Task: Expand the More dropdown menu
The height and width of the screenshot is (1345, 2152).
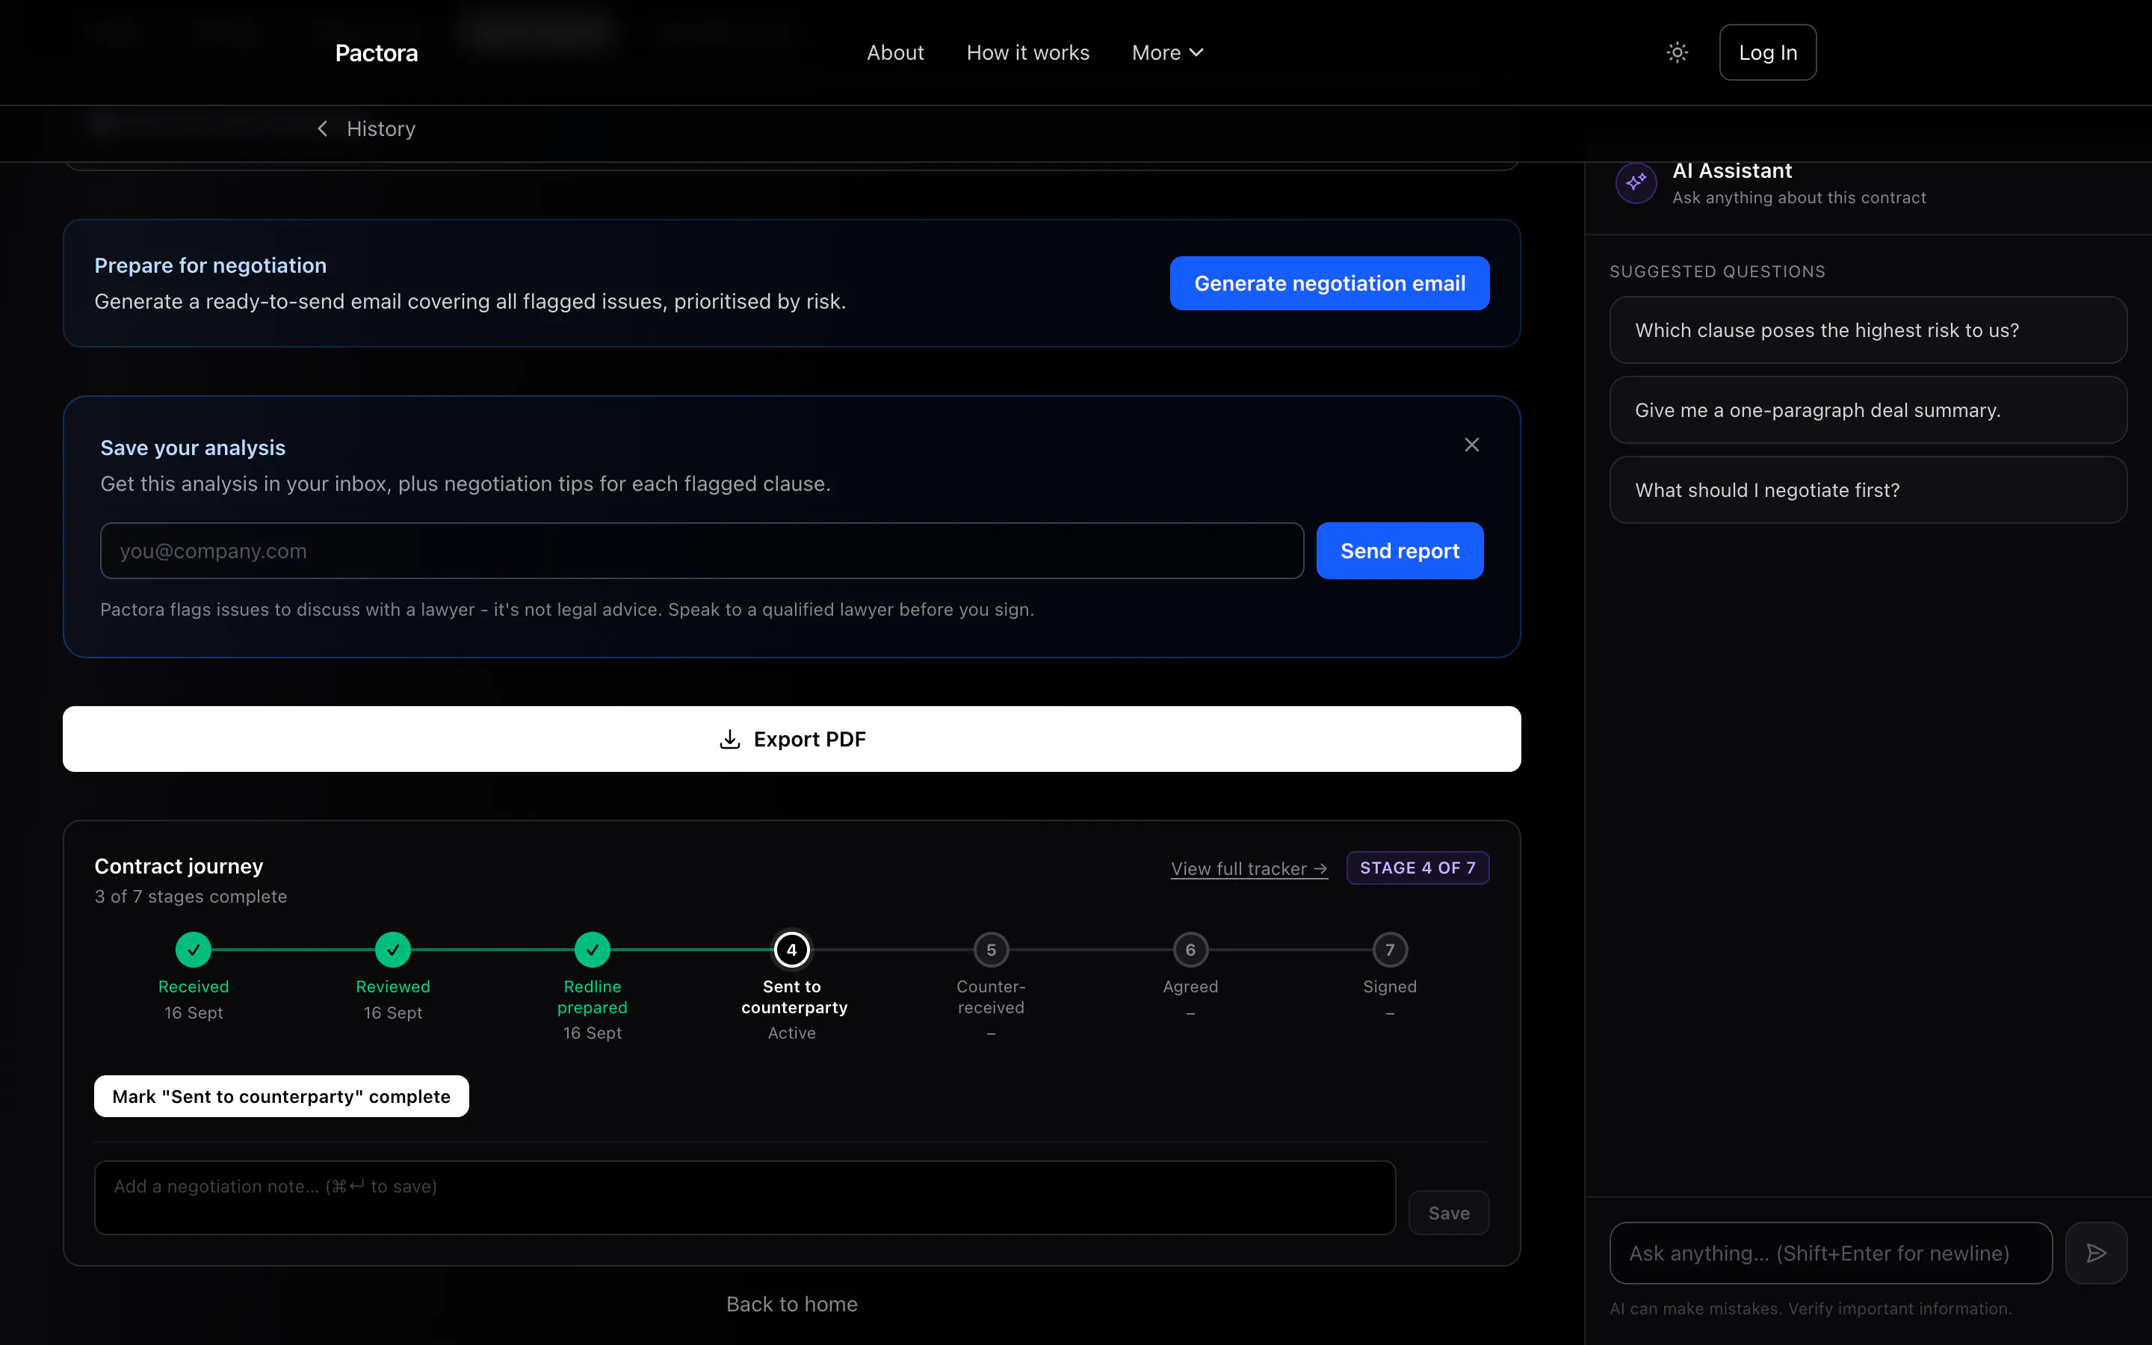Action: (x=1168, y=52)
